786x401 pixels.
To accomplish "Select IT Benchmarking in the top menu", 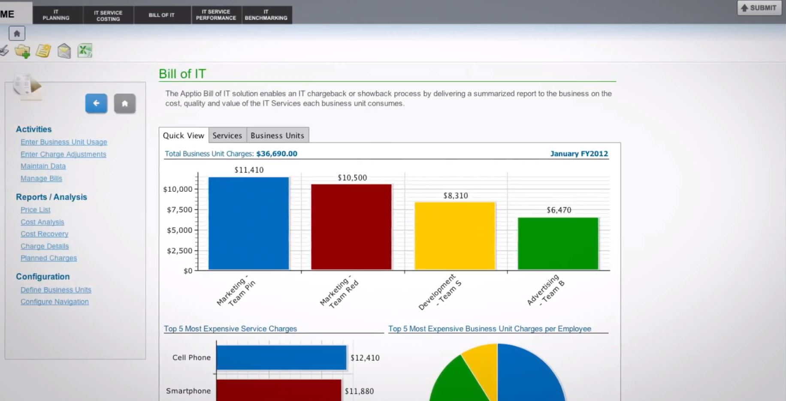I will 266,15.
